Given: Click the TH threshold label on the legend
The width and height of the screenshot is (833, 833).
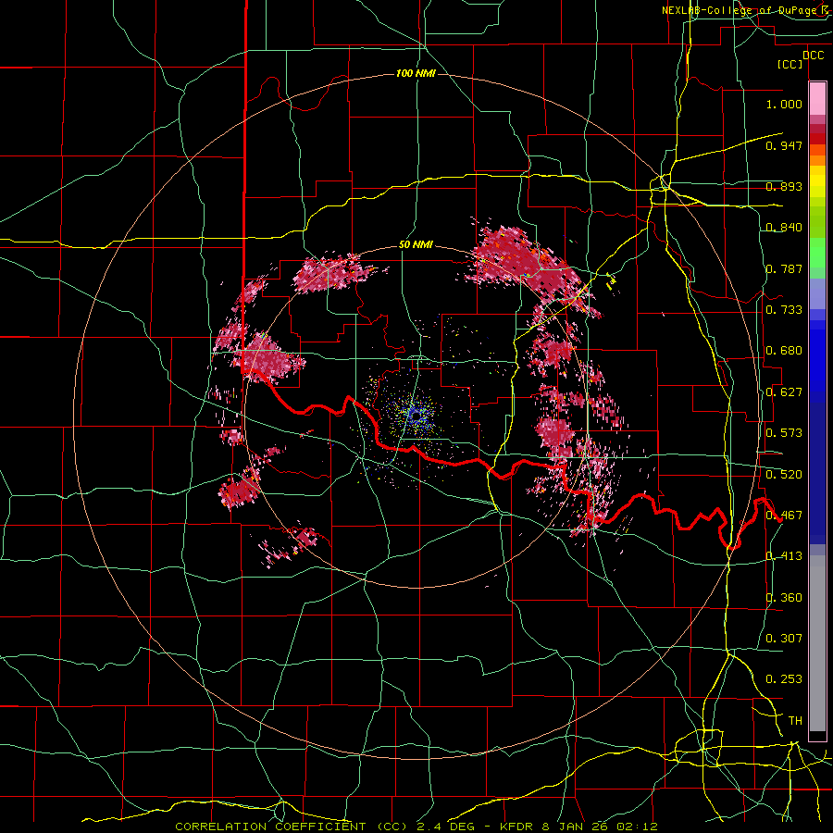Looking at the screenshot, I should pos(795,721).
